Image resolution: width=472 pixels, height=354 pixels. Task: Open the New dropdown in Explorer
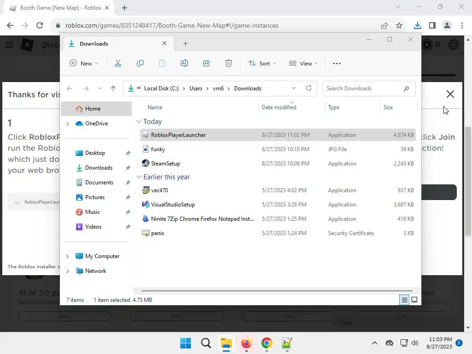click(84, 63)
